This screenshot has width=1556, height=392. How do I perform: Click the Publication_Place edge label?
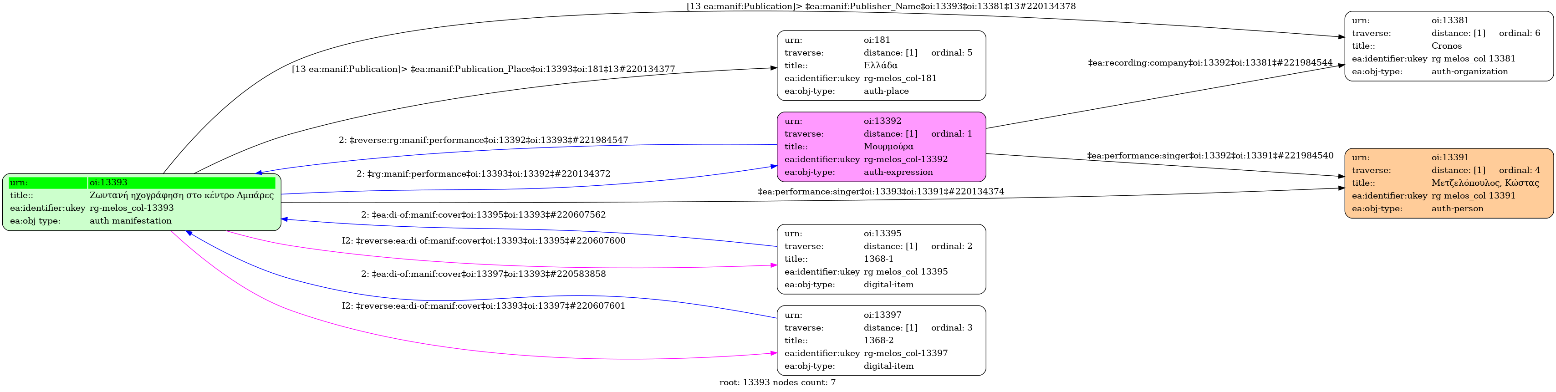click(x=483, y=70)
